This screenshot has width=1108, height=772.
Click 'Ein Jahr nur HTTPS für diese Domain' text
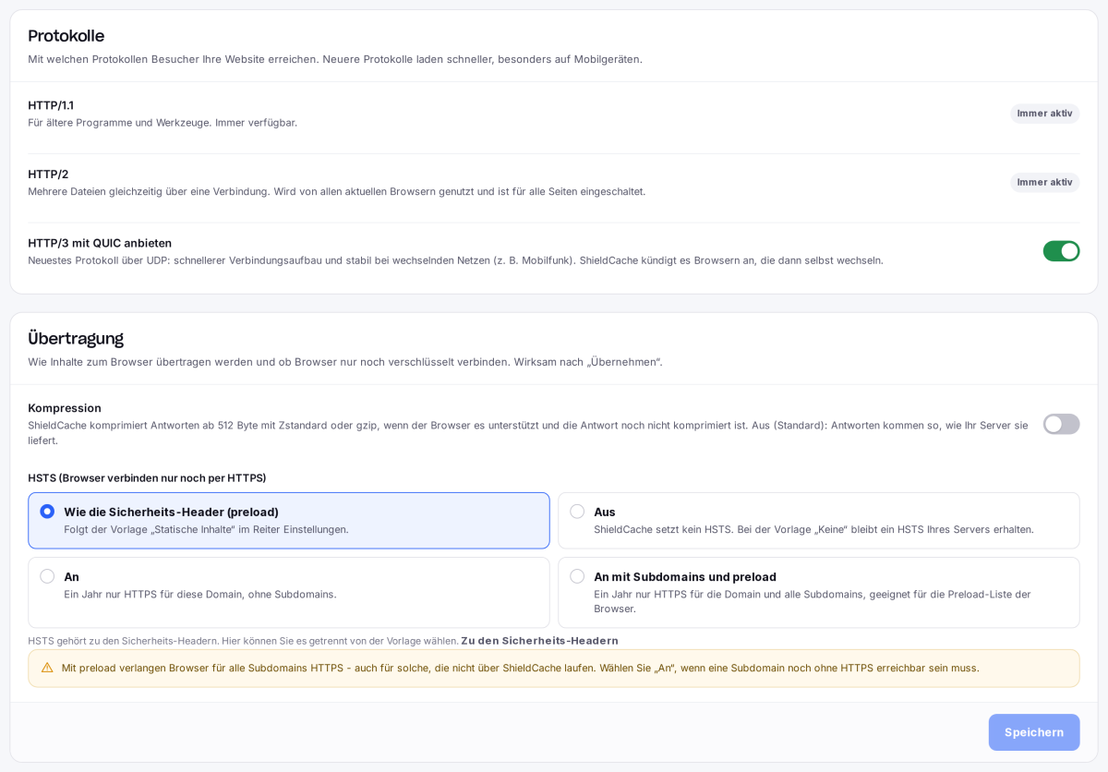pyautogui.click(x=199, y=595)
